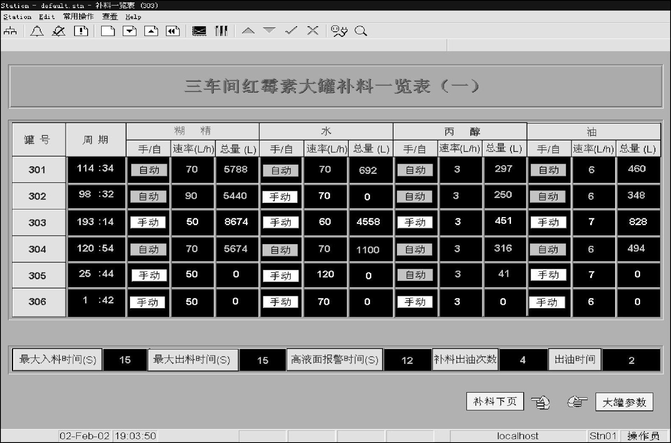Open the Edit menu

47,17
